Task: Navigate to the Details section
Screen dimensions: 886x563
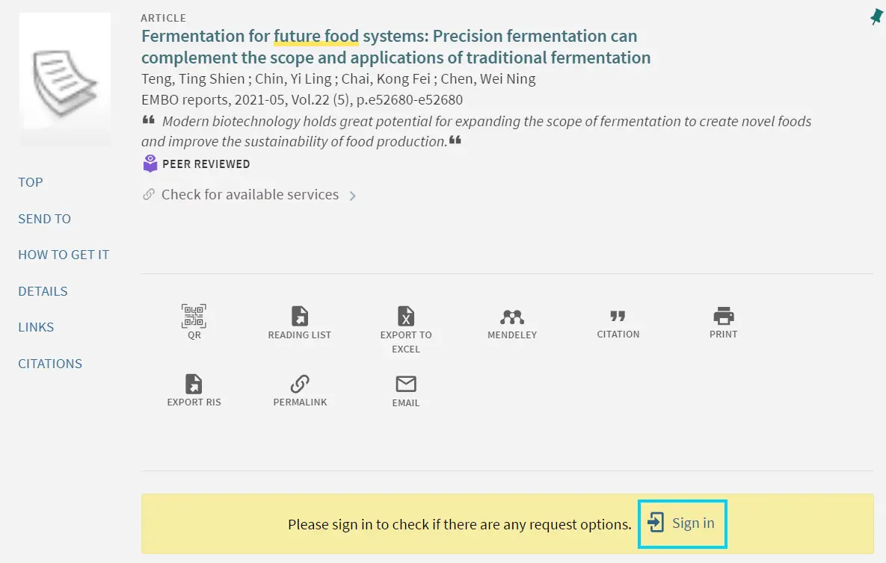Action: point(43,292)
